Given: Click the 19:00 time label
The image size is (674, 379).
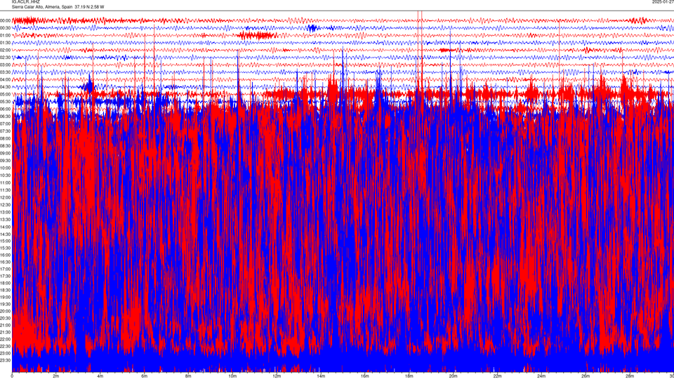Looking at the screenshot, I should pos(6,297).
